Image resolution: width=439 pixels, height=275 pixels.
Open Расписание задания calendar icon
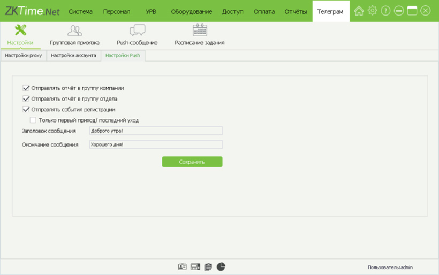click(x=199, y=30)
